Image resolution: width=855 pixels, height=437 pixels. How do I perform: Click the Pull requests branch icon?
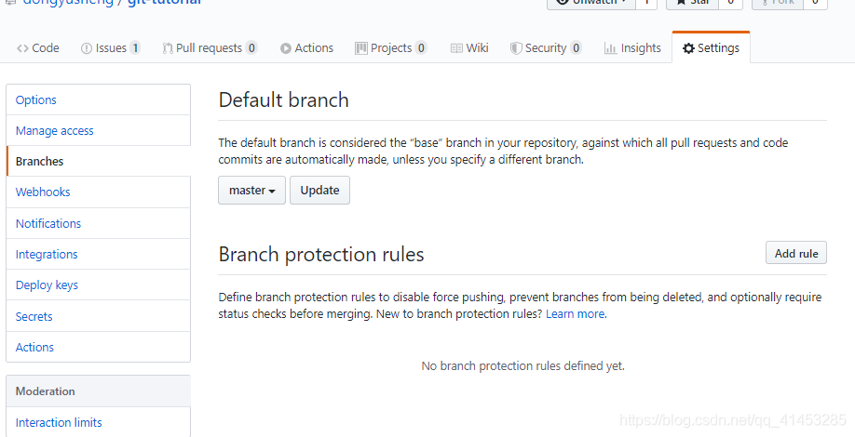click(168, 48)
